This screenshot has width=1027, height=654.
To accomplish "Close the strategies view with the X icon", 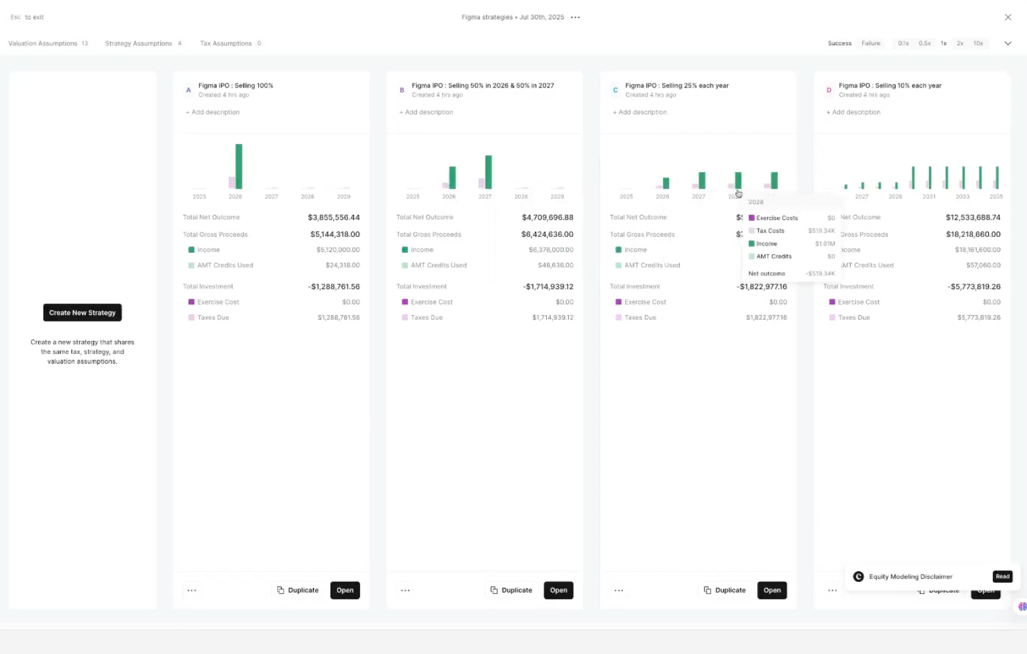I will [x=1008, y=17].
